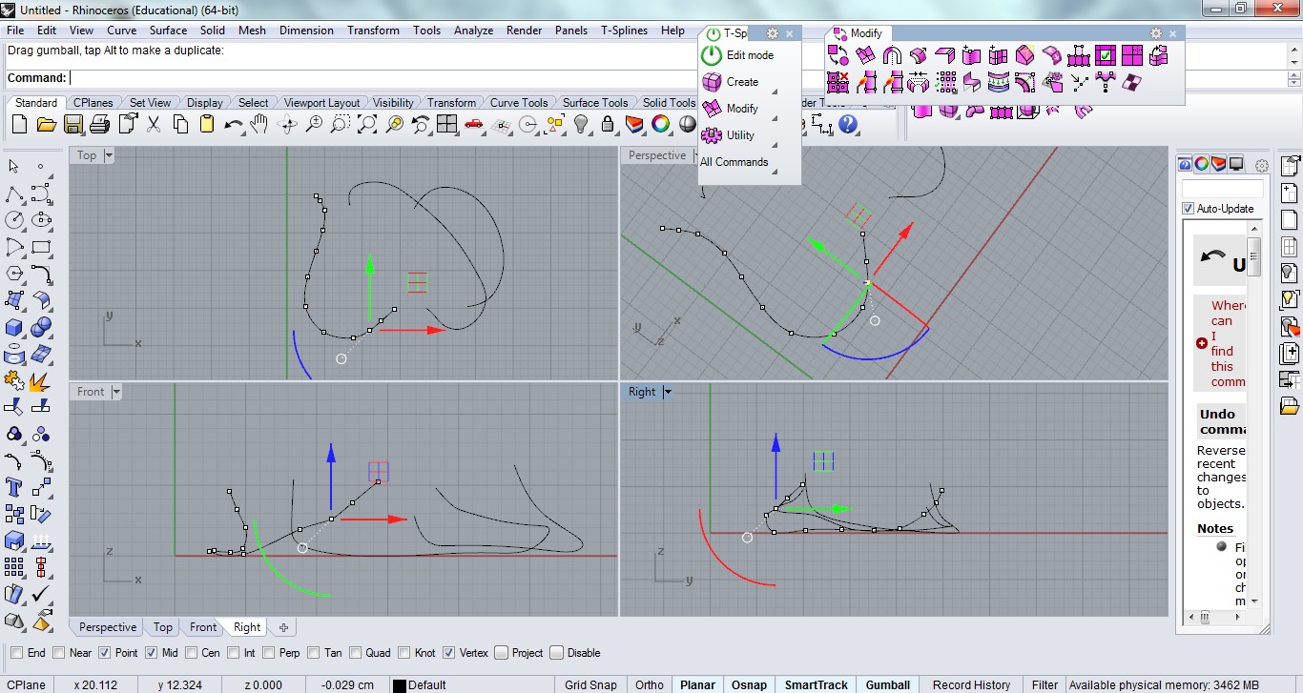Click the first icon in Modify toolbar
This screenshot has height=693, width=1303.
click(838, 55)
